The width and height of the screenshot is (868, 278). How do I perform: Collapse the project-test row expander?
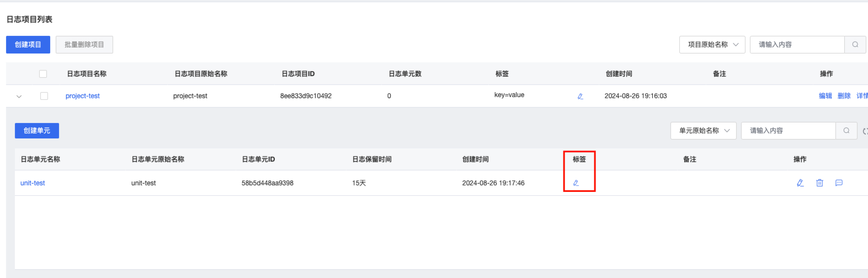(19, 97)
